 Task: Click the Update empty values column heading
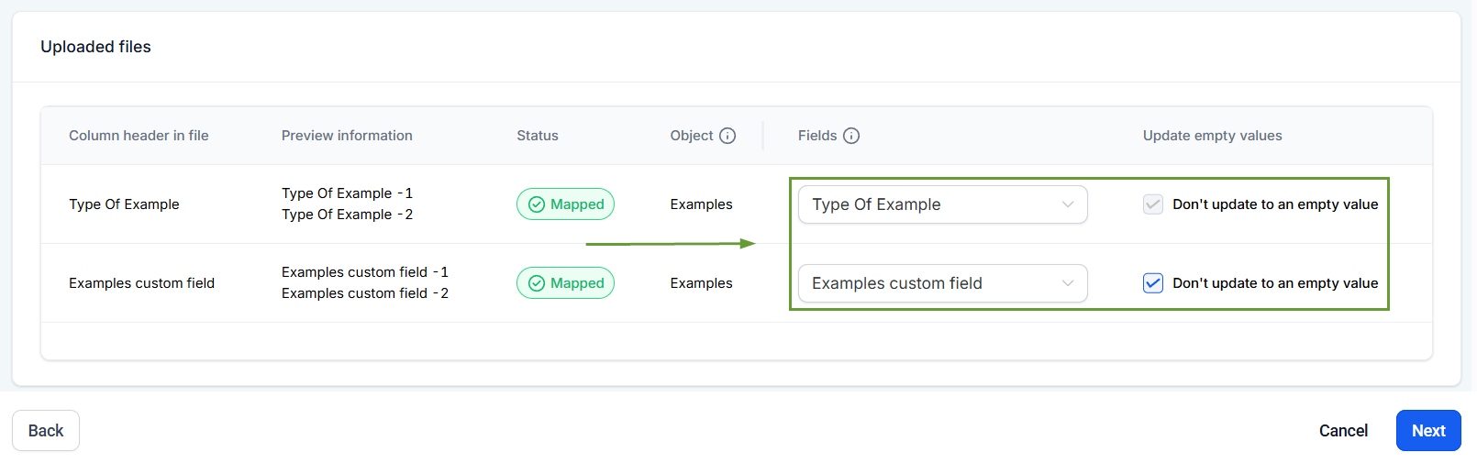(1212, 136)
